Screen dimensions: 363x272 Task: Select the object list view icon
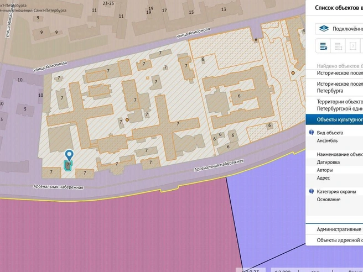click(x=323, y=46)
